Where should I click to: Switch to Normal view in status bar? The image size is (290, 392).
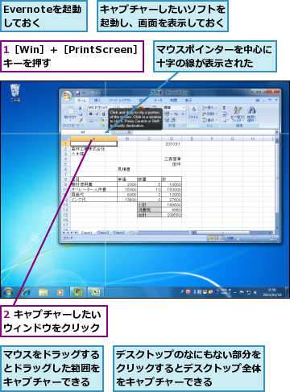(211, 238)
